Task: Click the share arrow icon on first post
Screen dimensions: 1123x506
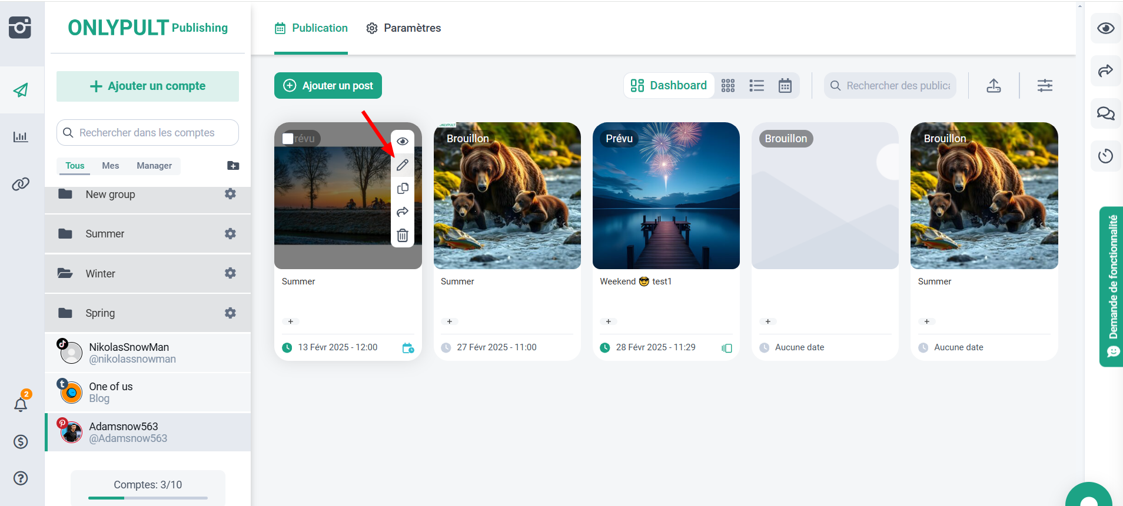Action: (403, 212)
